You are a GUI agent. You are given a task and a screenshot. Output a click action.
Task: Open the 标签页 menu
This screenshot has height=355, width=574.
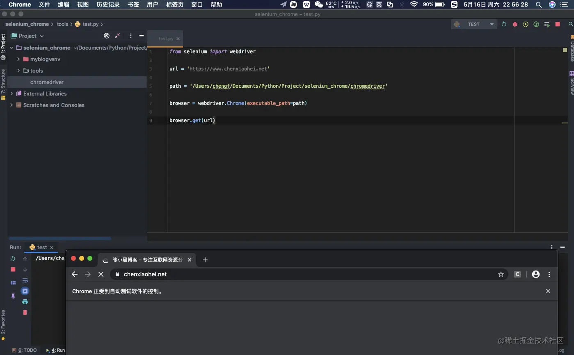click(175, 5)
